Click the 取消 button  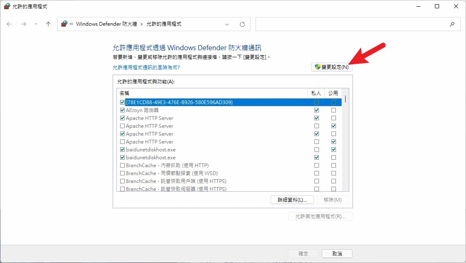click(337, 253)
